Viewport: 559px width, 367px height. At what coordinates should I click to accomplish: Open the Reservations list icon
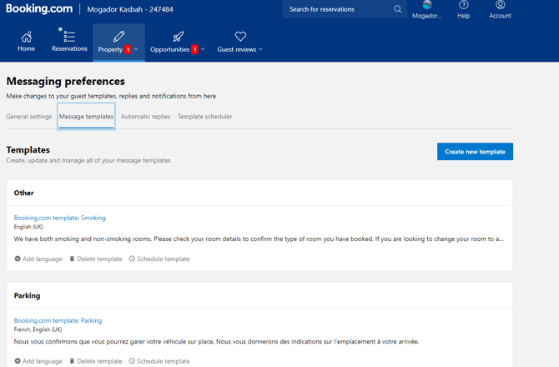tap(69, 36)
